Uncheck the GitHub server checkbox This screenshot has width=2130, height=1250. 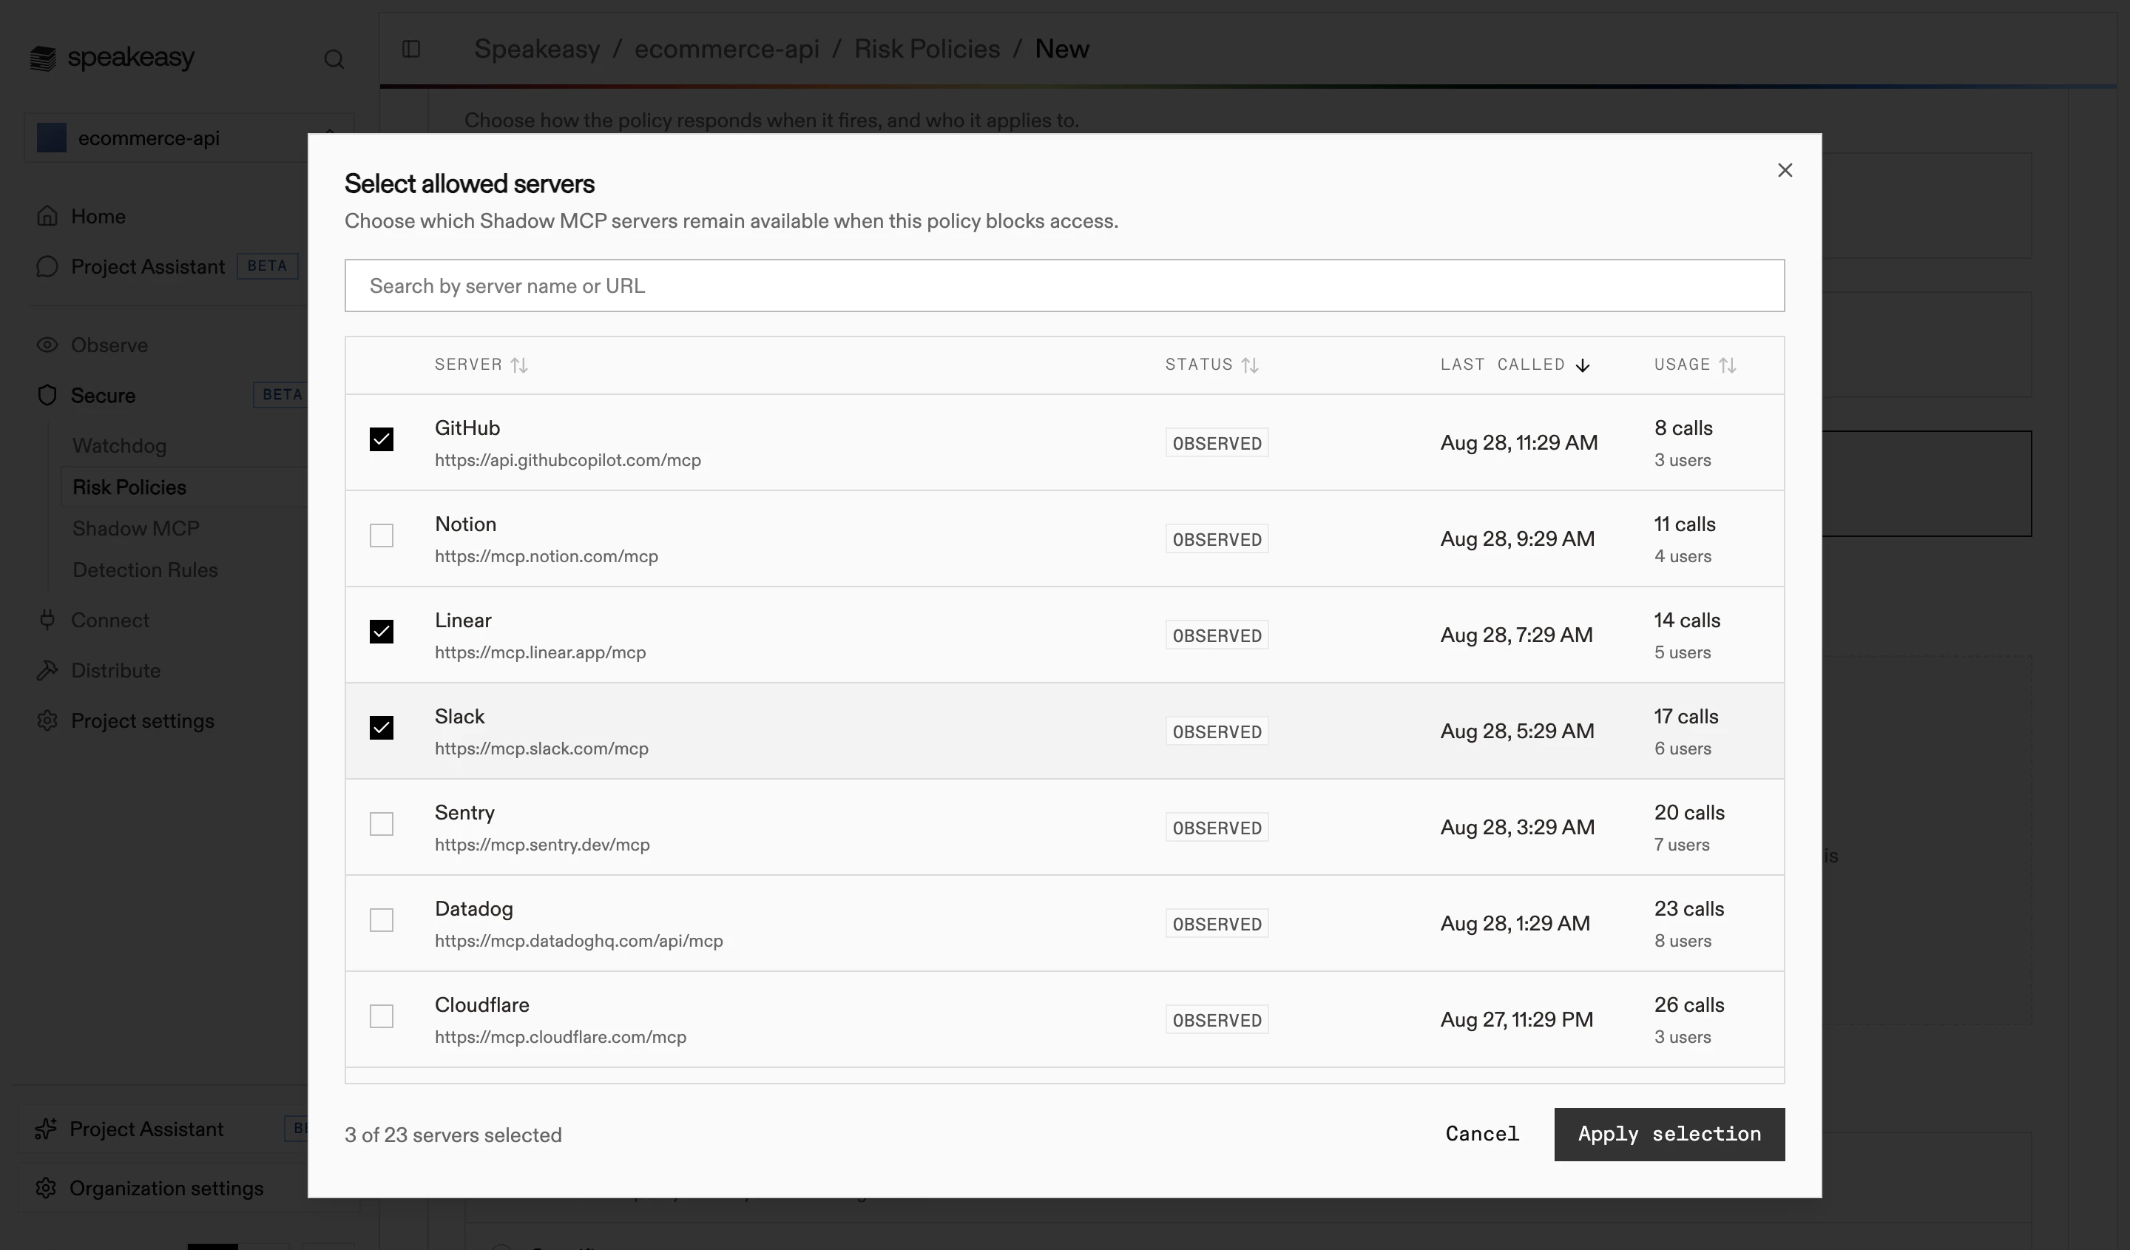381,439
